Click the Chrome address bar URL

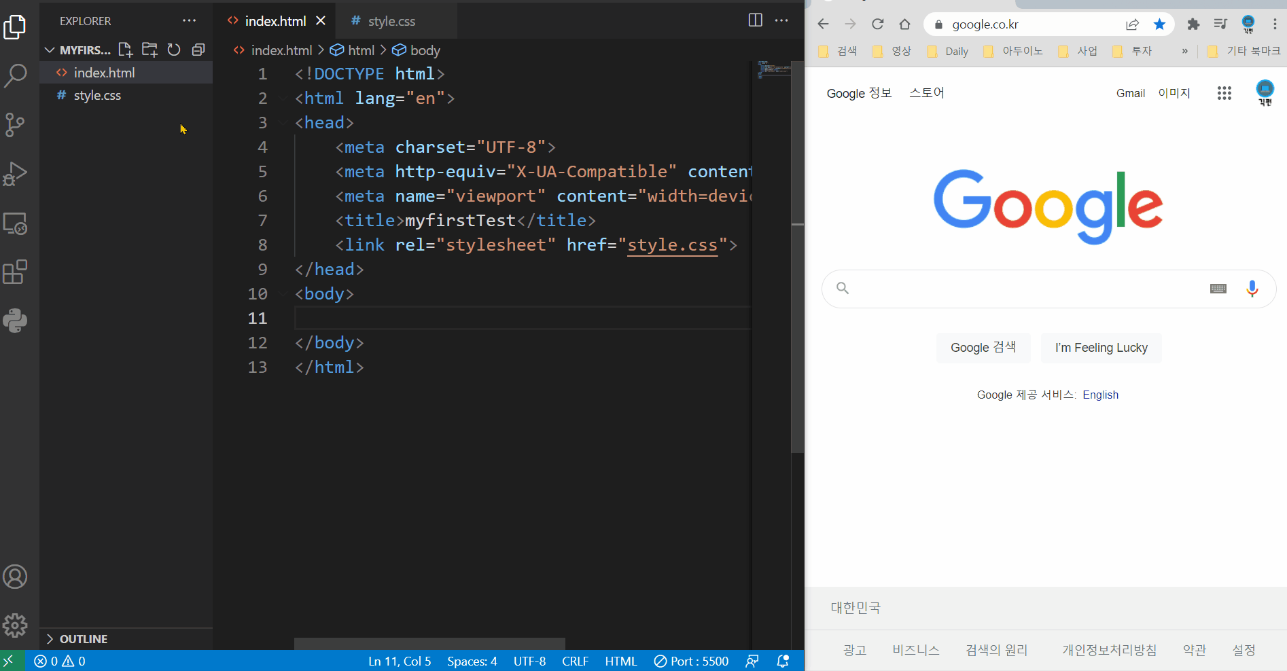[985, 24]
